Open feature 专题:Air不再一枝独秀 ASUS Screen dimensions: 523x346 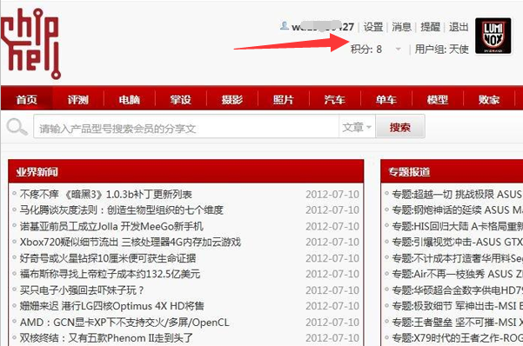457,274
